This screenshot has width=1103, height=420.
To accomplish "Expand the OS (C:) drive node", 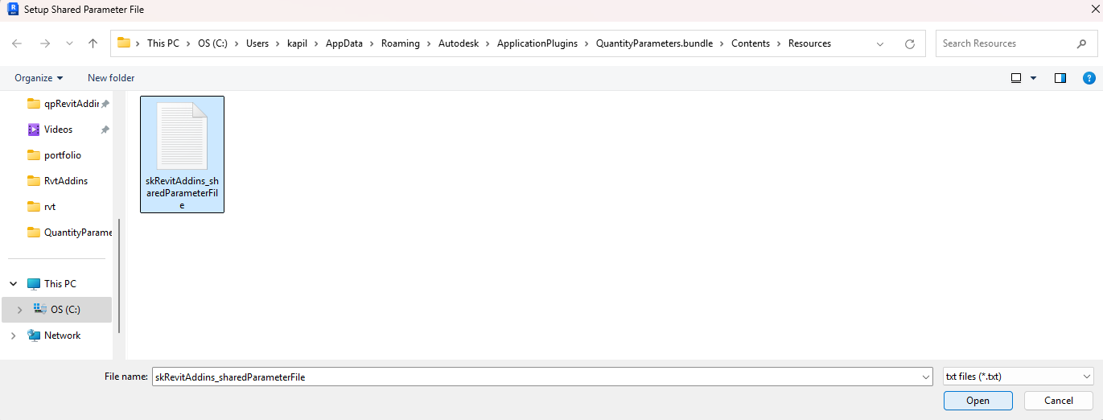I will tap(19, 310).
